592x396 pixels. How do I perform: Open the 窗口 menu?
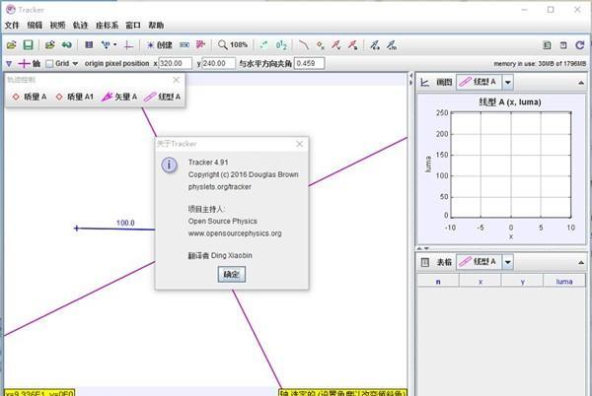point(133,26)
